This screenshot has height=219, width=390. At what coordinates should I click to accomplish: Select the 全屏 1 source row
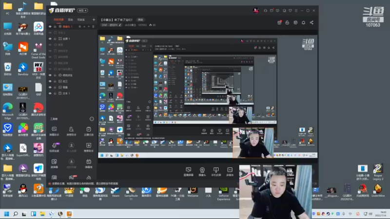(72, 39)
